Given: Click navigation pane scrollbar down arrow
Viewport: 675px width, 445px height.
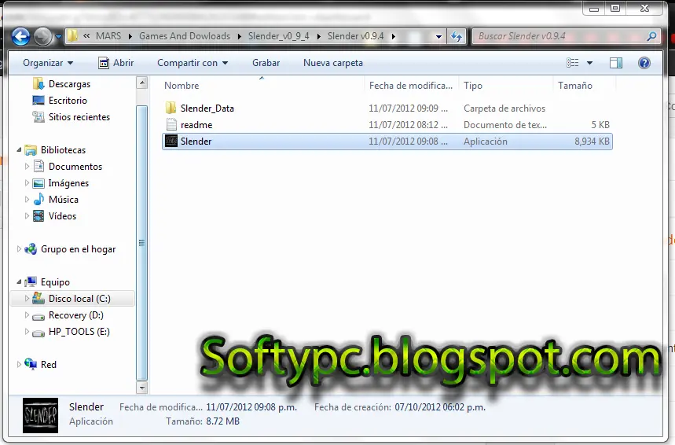Looking at the screenshot, I should (141, 388).
